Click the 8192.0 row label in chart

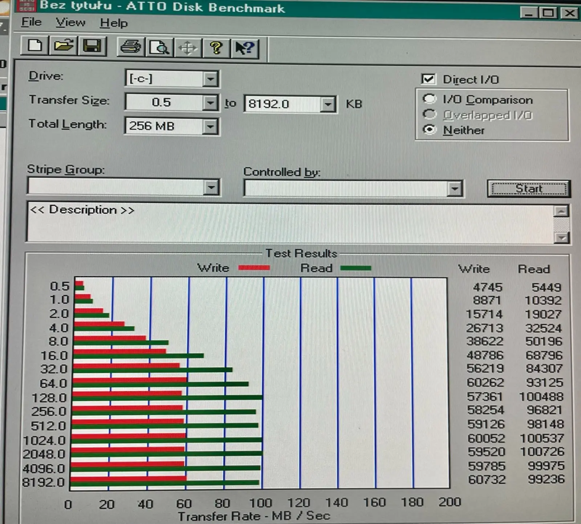(43, 482)
